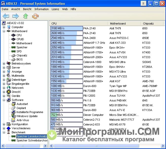The image size is (166, 149).
Task: Click the Betriebssystem Windows flag icon
Action: tap(9, 63)
